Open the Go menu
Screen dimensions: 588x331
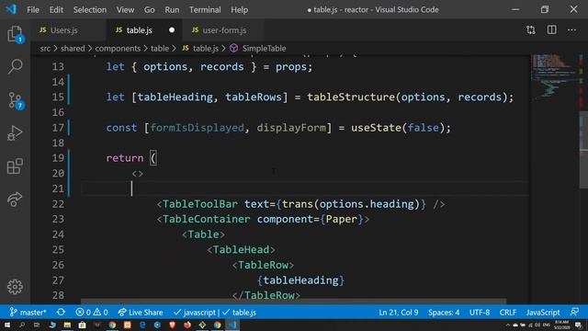tap(149, 10)
